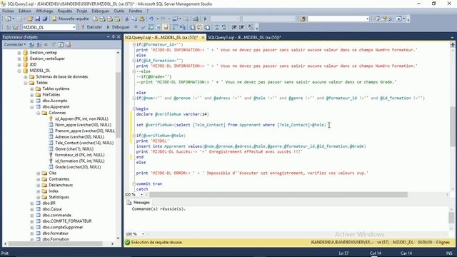Expand the JDD database node
The height and width of the screenshot is (257, 457).
coord(19,65)
